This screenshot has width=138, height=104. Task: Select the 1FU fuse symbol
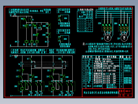15,16
